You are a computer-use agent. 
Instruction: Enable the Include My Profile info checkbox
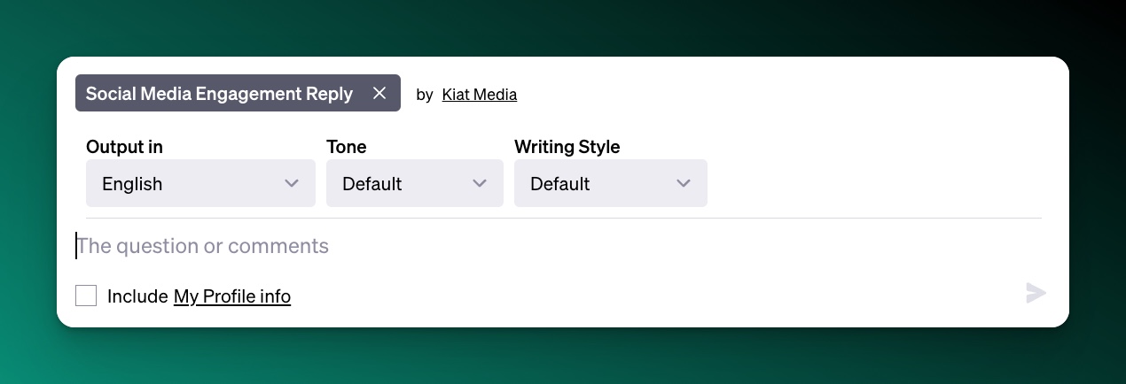coord(86,296)
